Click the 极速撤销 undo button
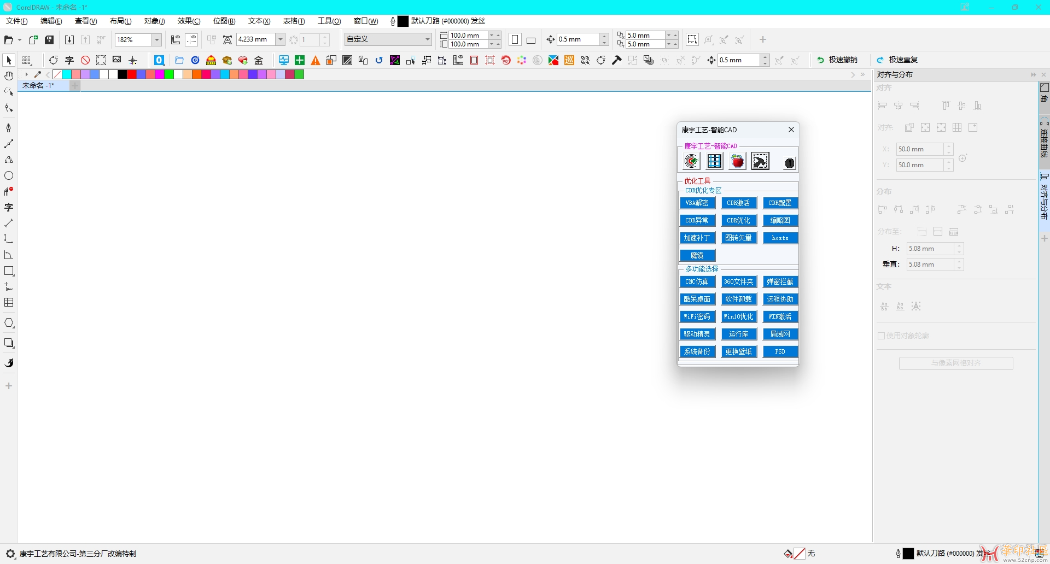 837,60
